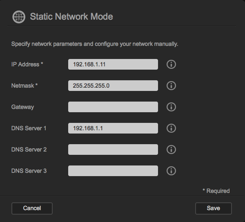This screenshot has width=245, height=222.
Task: Click the DNS Server 1 text field
Action: (113, 128)
